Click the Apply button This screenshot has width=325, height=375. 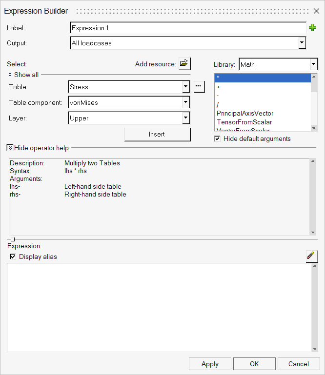click(x=210, y=364)
